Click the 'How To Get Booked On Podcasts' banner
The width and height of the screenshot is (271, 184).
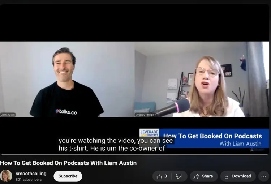pyautogui.click(x=214, y=138)
